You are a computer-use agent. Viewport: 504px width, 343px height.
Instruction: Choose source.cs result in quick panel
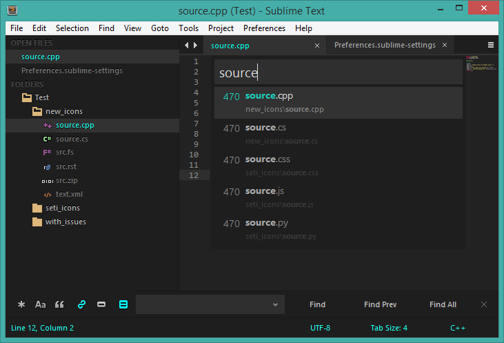pyautogui.click(x=339, y=135)
